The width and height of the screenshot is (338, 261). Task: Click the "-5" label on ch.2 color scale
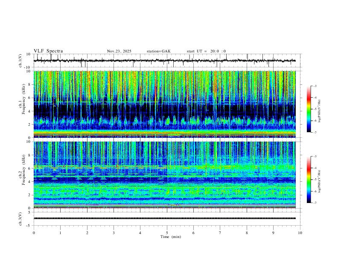coord(315,180)
